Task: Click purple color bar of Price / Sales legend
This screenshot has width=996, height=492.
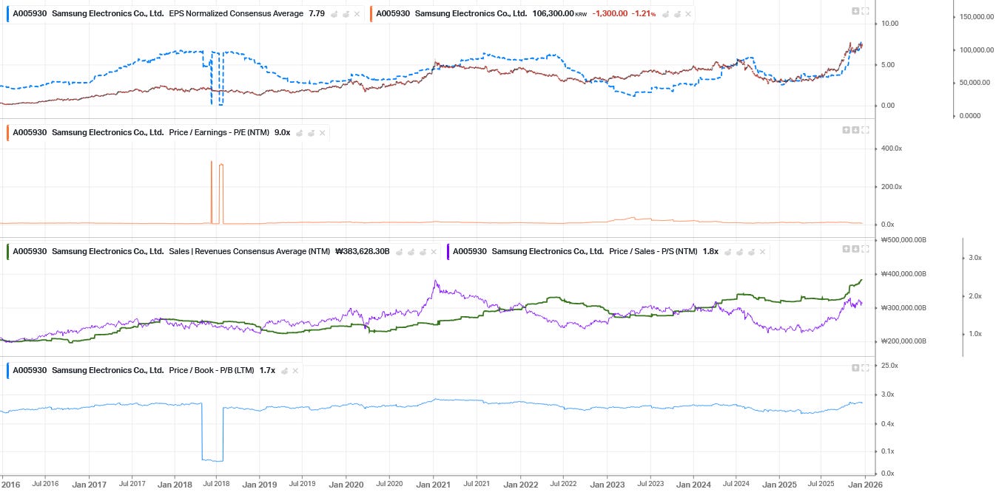Action: click(x=447, y=252)
